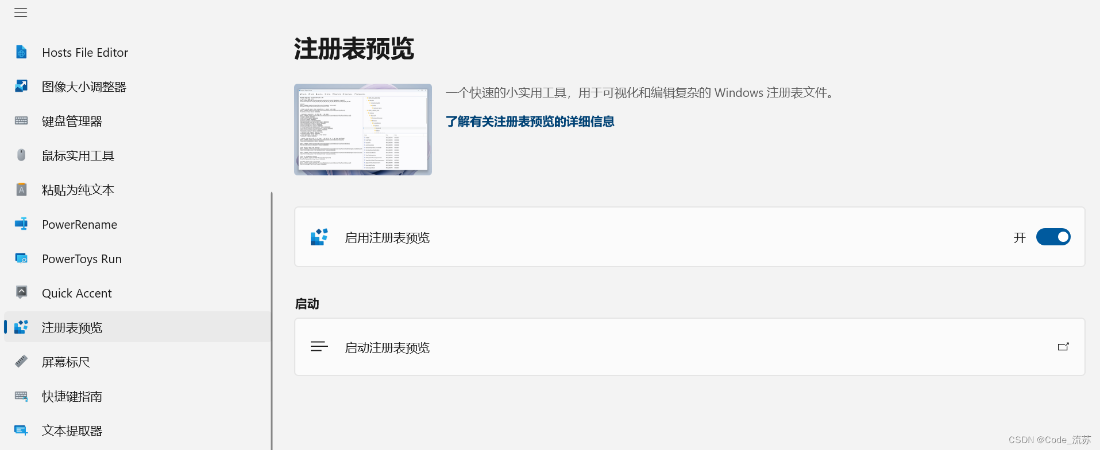The width and height of the screenshot is (1100, 450).
Task: Click the 启动注册表预览 launch button
Action: click(690, 347)
